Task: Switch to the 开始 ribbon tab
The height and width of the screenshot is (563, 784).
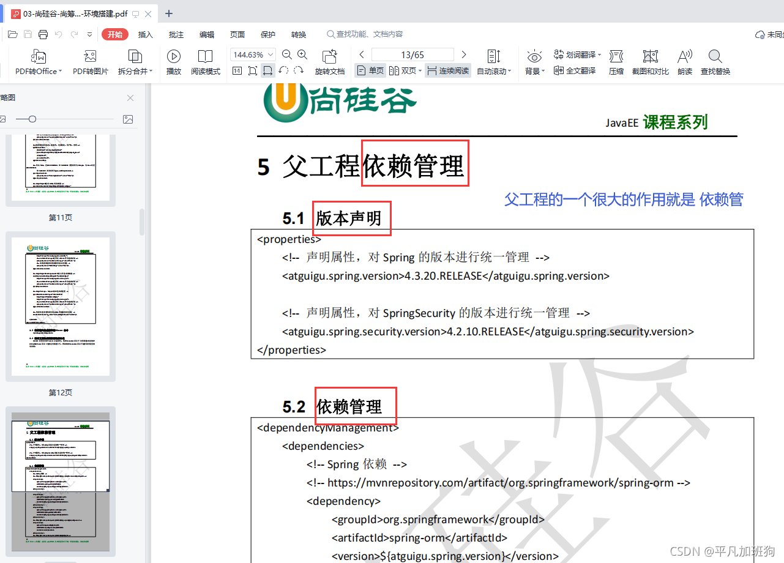Action: point(115,34)
